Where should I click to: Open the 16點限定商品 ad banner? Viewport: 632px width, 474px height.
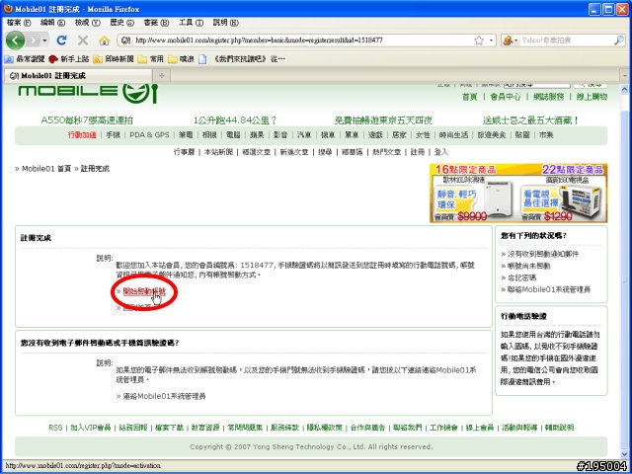pos(474,194)
